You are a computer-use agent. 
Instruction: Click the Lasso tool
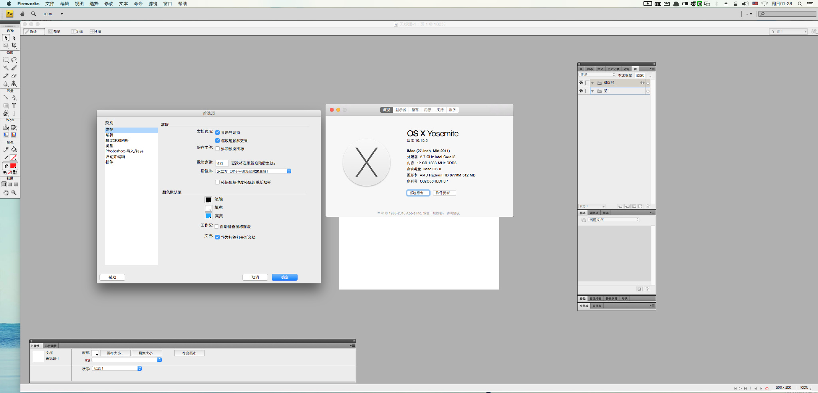14,60
